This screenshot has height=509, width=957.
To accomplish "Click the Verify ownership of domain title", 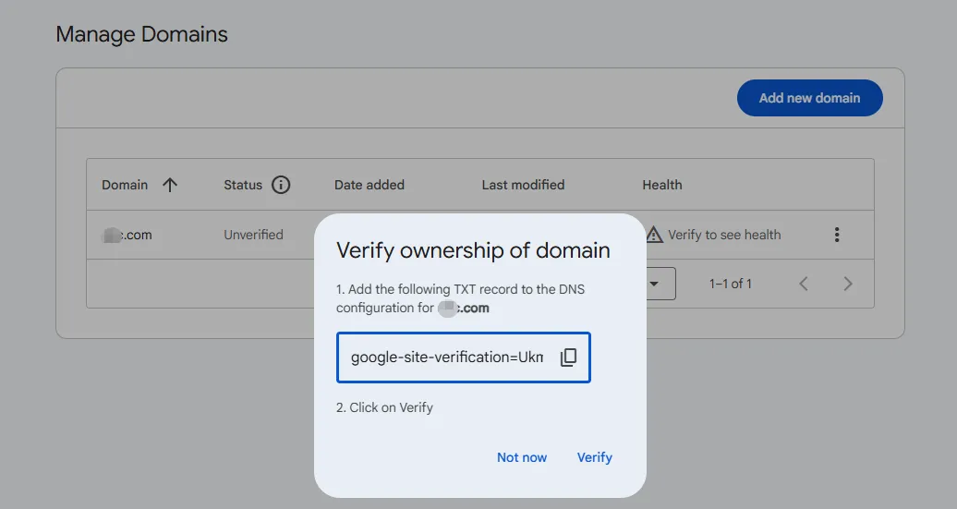I will pos(473,250).
